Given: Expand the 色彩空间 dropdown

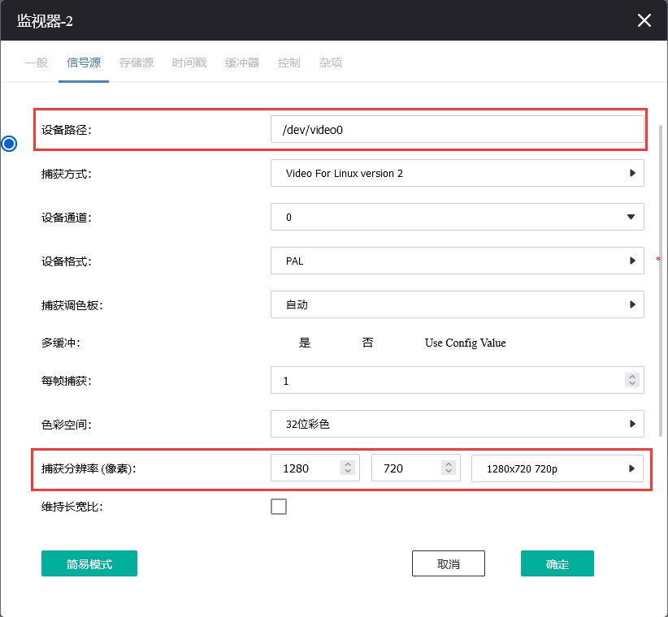Looking at the screenshot, I should tap(457, 424).
